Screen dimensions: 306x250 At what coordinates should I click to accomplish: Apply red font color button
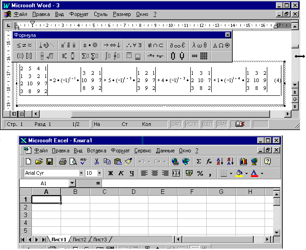(254, 173)
